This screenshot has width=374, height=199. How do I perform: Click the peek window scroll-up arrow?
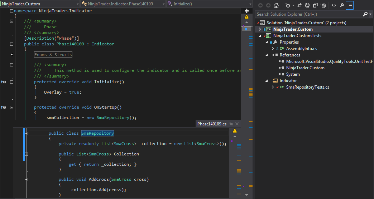[x=235, y=136]
